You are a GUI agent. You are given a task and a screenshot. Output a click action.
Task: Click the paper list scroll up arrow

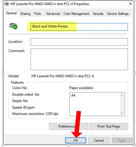(122, 96)
